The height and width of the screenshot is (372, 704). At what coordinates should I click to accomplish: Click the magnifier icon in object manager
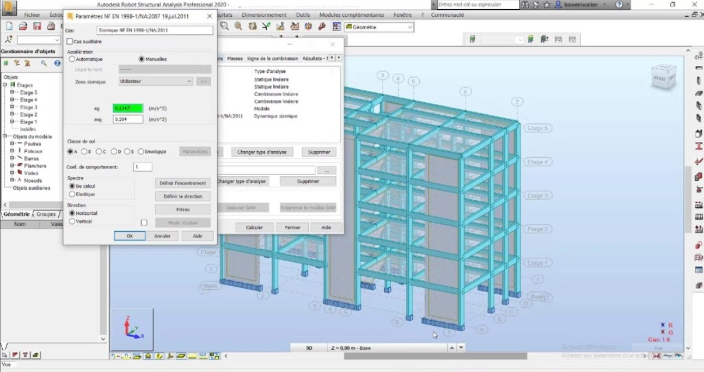pyautogui.click(x=42, y=63)
